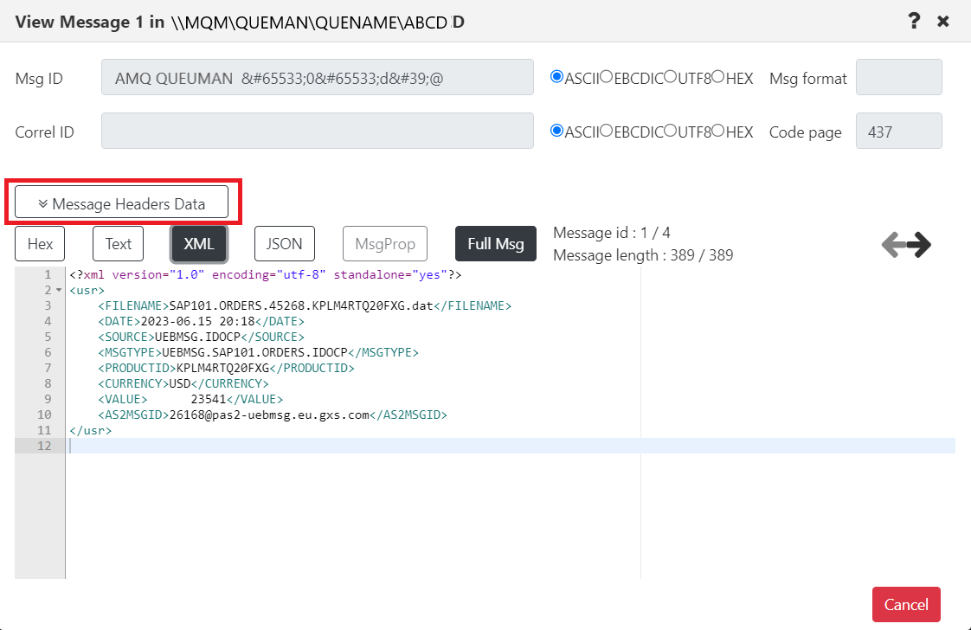The image size is (971, 630).
Task: Switch to Hex view
Action: [40, 243]
